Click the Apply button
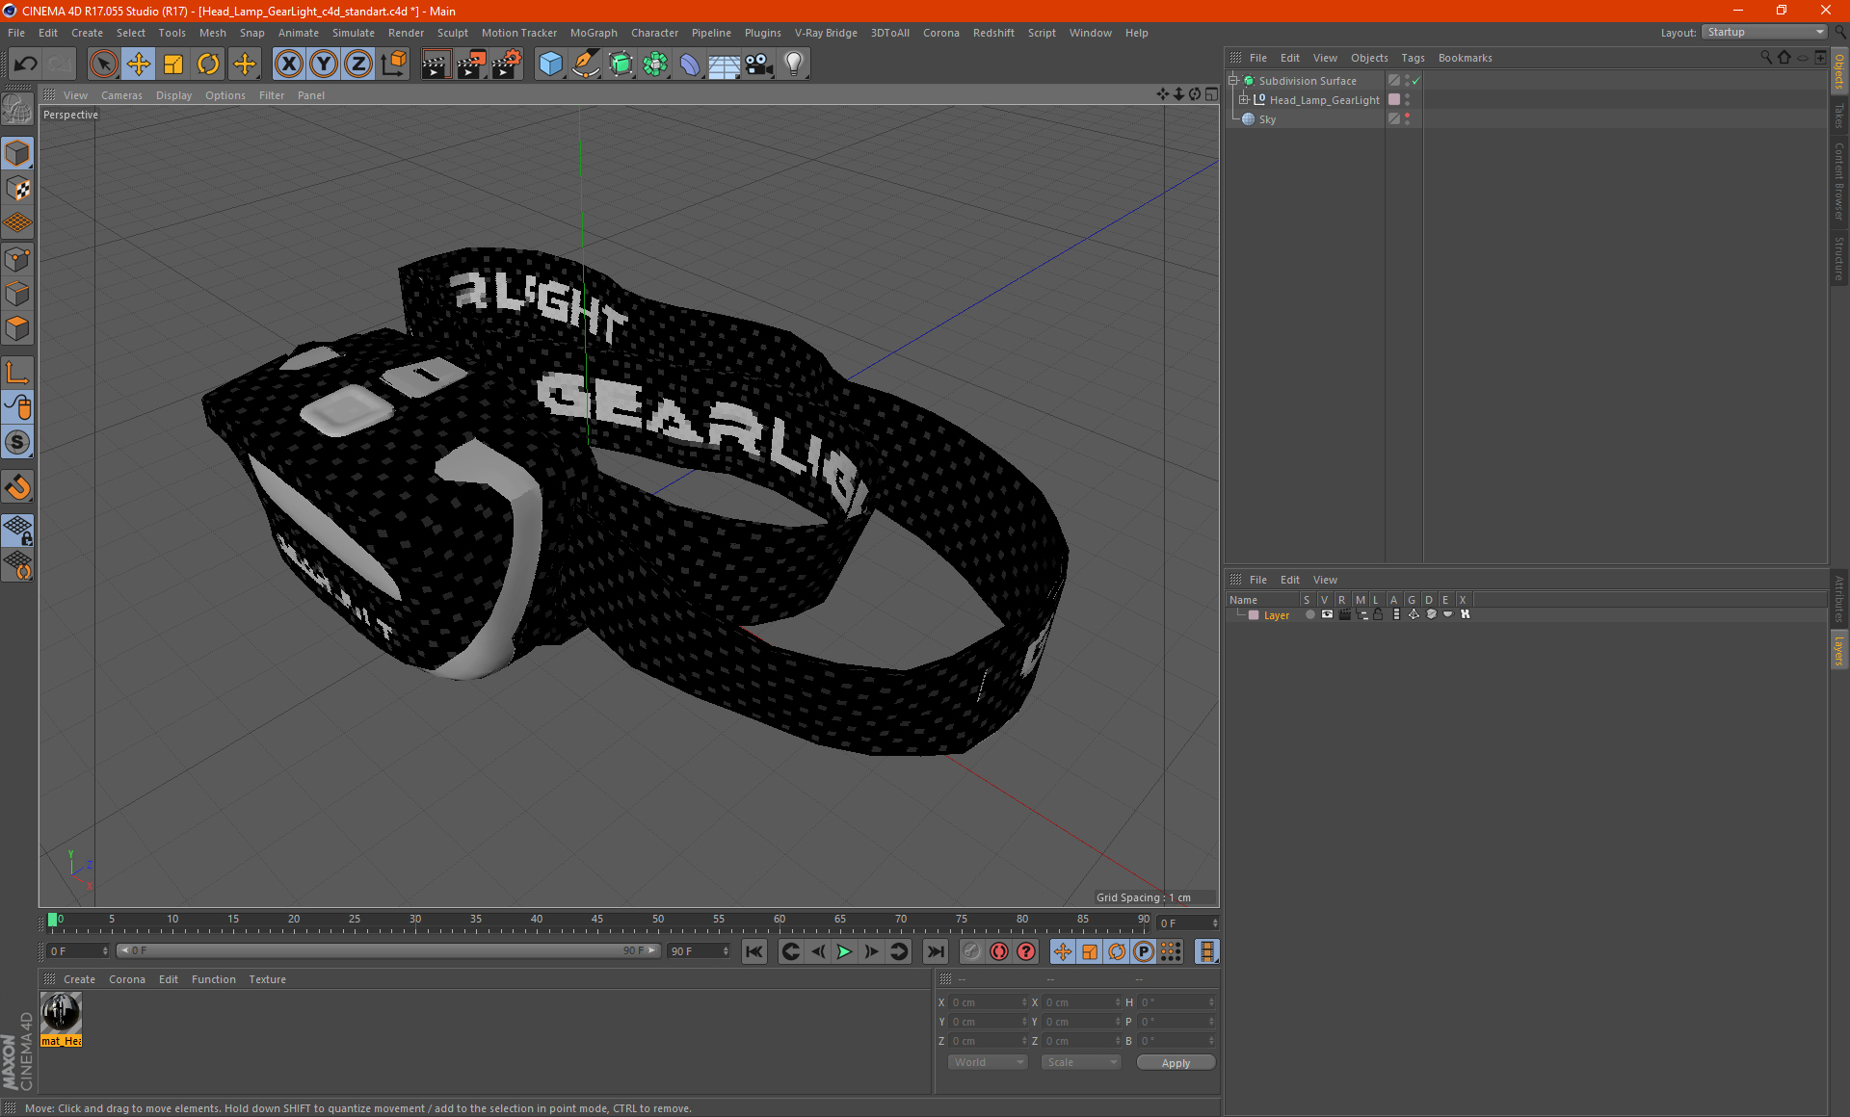Viewport: 1850px width, 1117px height. point(1175,1063)
